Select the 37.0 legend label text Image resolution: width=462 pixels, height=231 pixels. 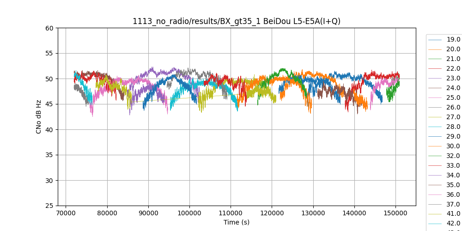[x=453, y=204]
